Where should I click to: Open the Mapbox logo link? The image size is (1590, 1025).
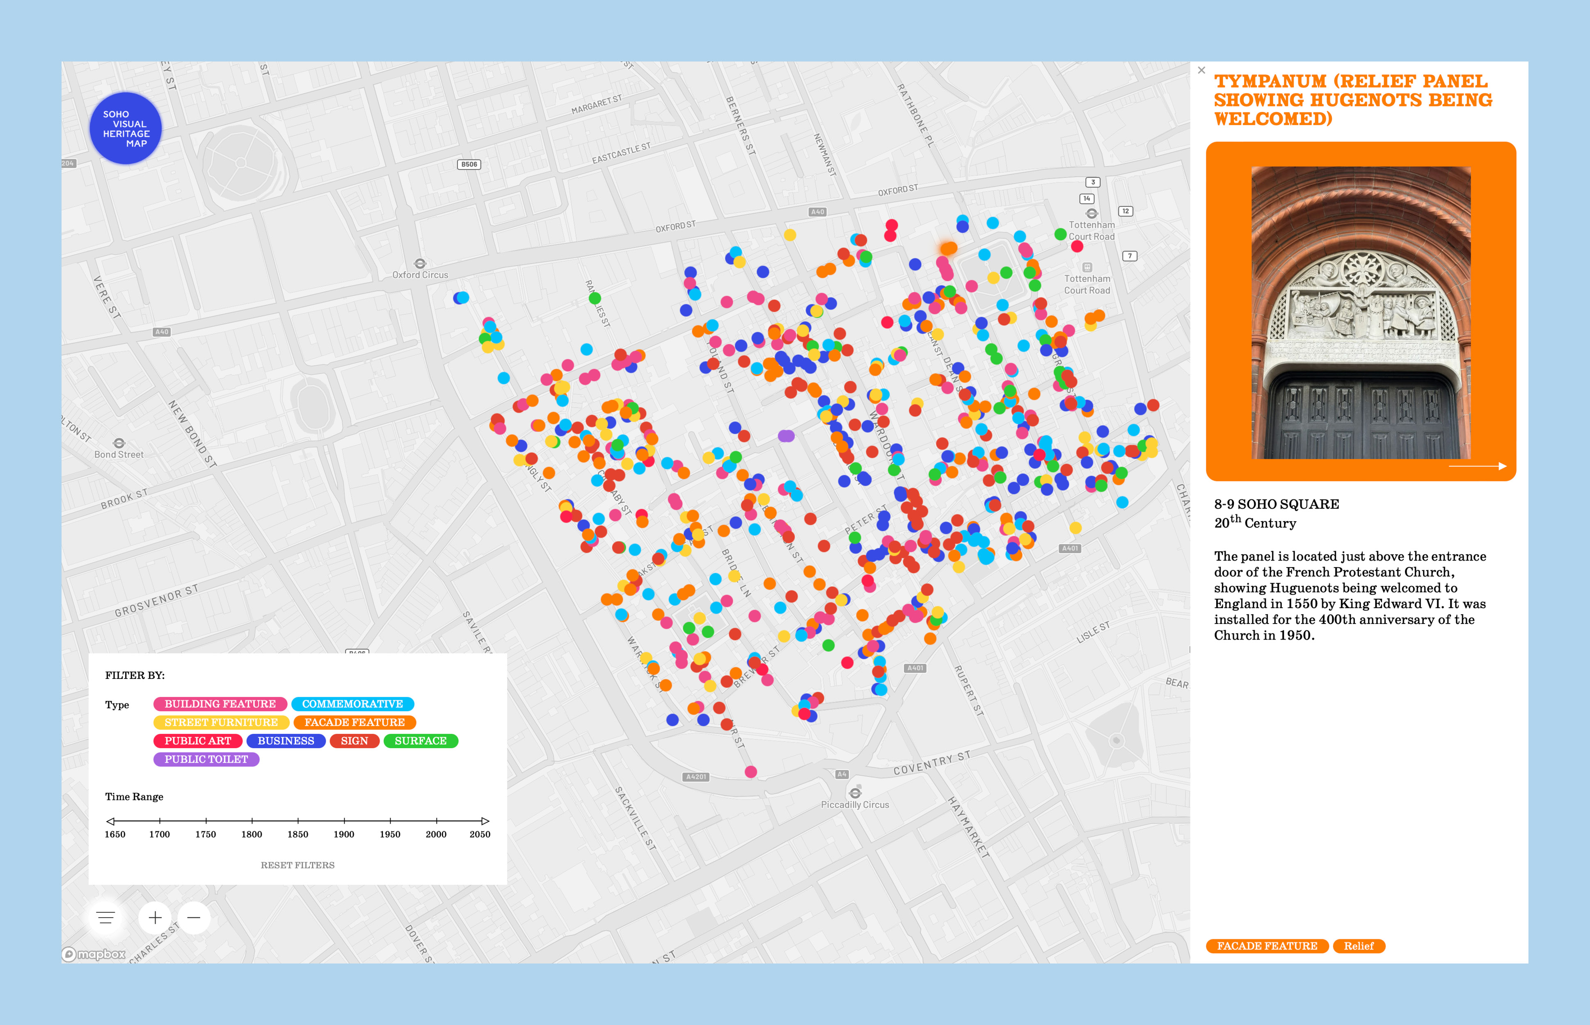(94, 954)
